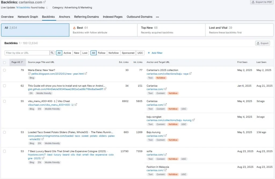275x179 pixels.
Task: Open the Indexed Pages tab
Action: (x=113, y=17)
